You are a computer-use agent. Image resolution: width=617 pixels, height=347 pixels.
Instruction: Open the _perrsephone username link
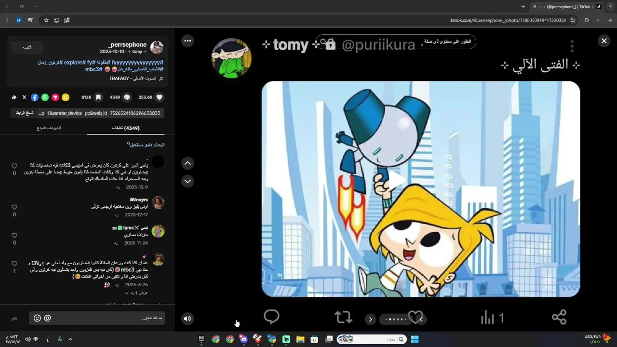click(x=127, y=44)
